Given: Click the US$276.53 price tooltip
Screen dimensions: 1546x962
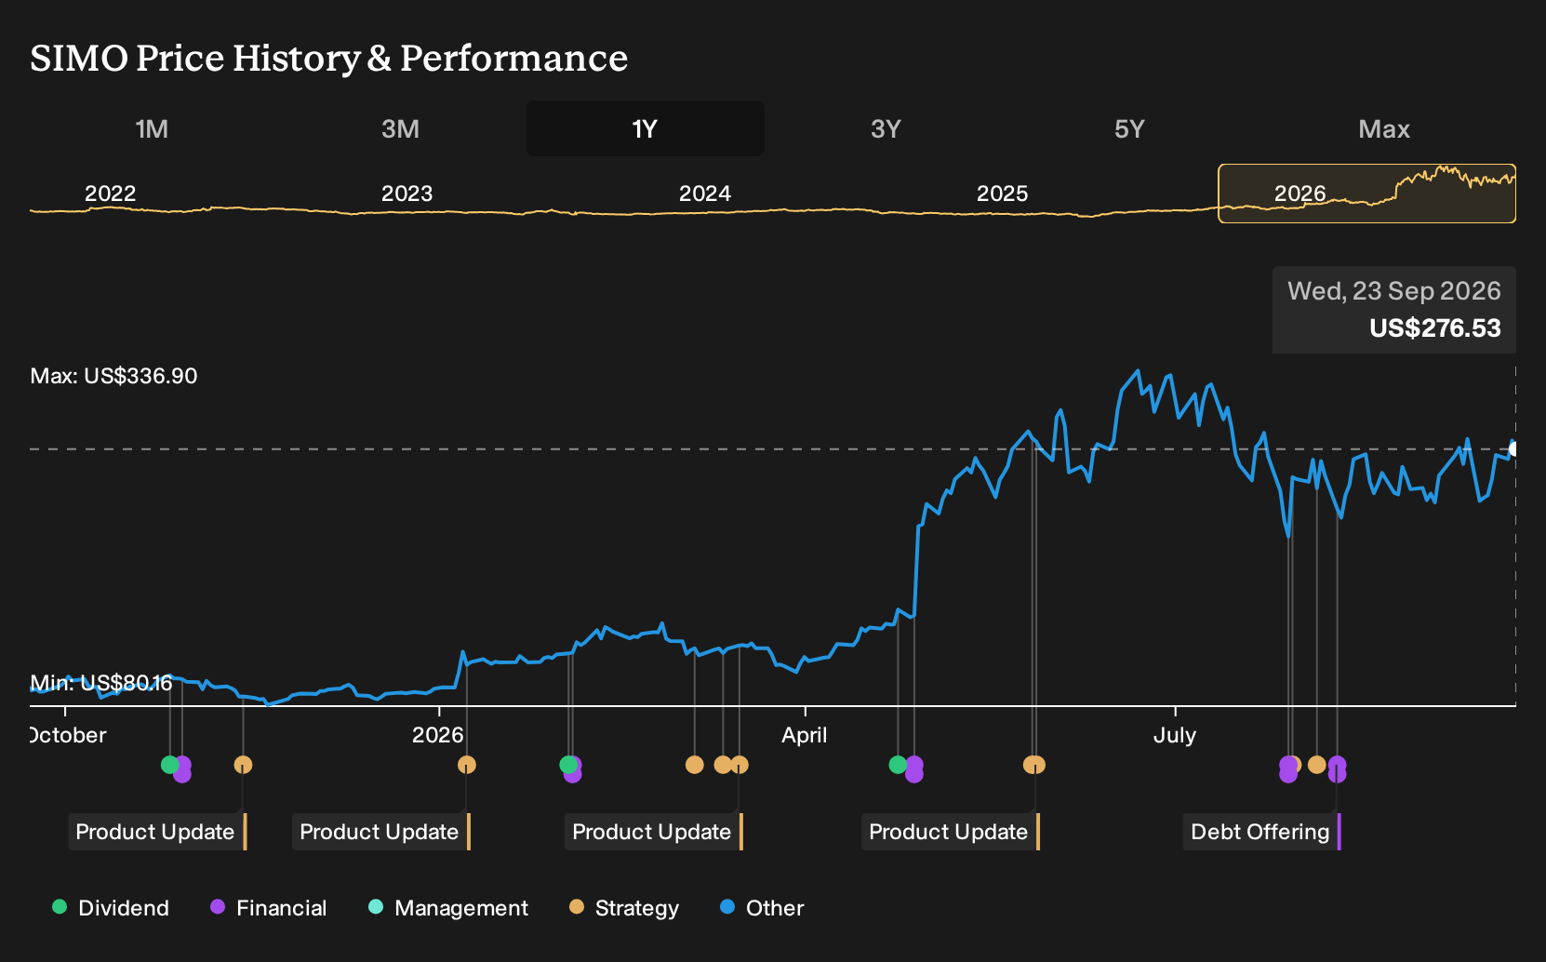Looking at the screenshot, I should point(1394,310).
